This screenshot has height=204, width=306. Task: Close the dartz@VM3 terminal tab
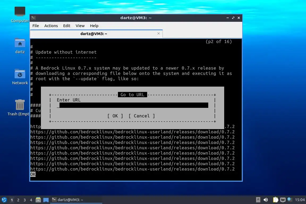159,33
